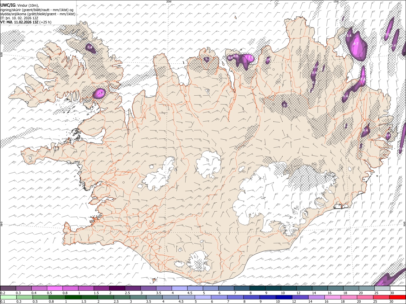
Task: Click the '1.0' value label on north coast
Action: 251,58
